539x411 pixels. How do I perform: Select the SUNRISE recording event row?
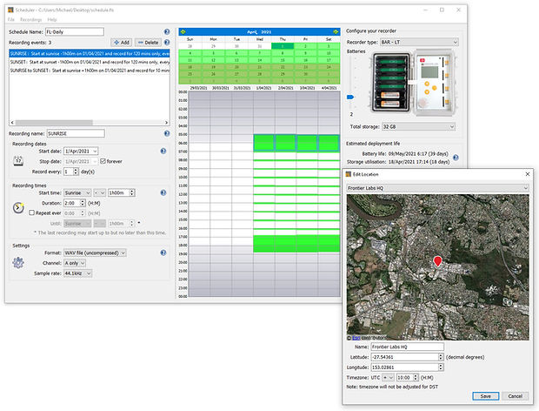[x=90, y=53]
